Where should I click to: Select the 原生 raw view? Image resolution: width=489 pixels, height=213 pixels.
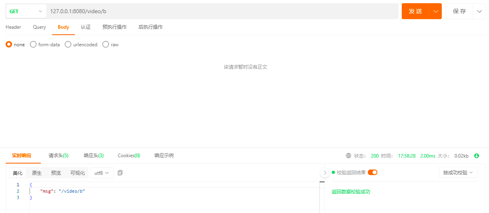click(37, 173)
